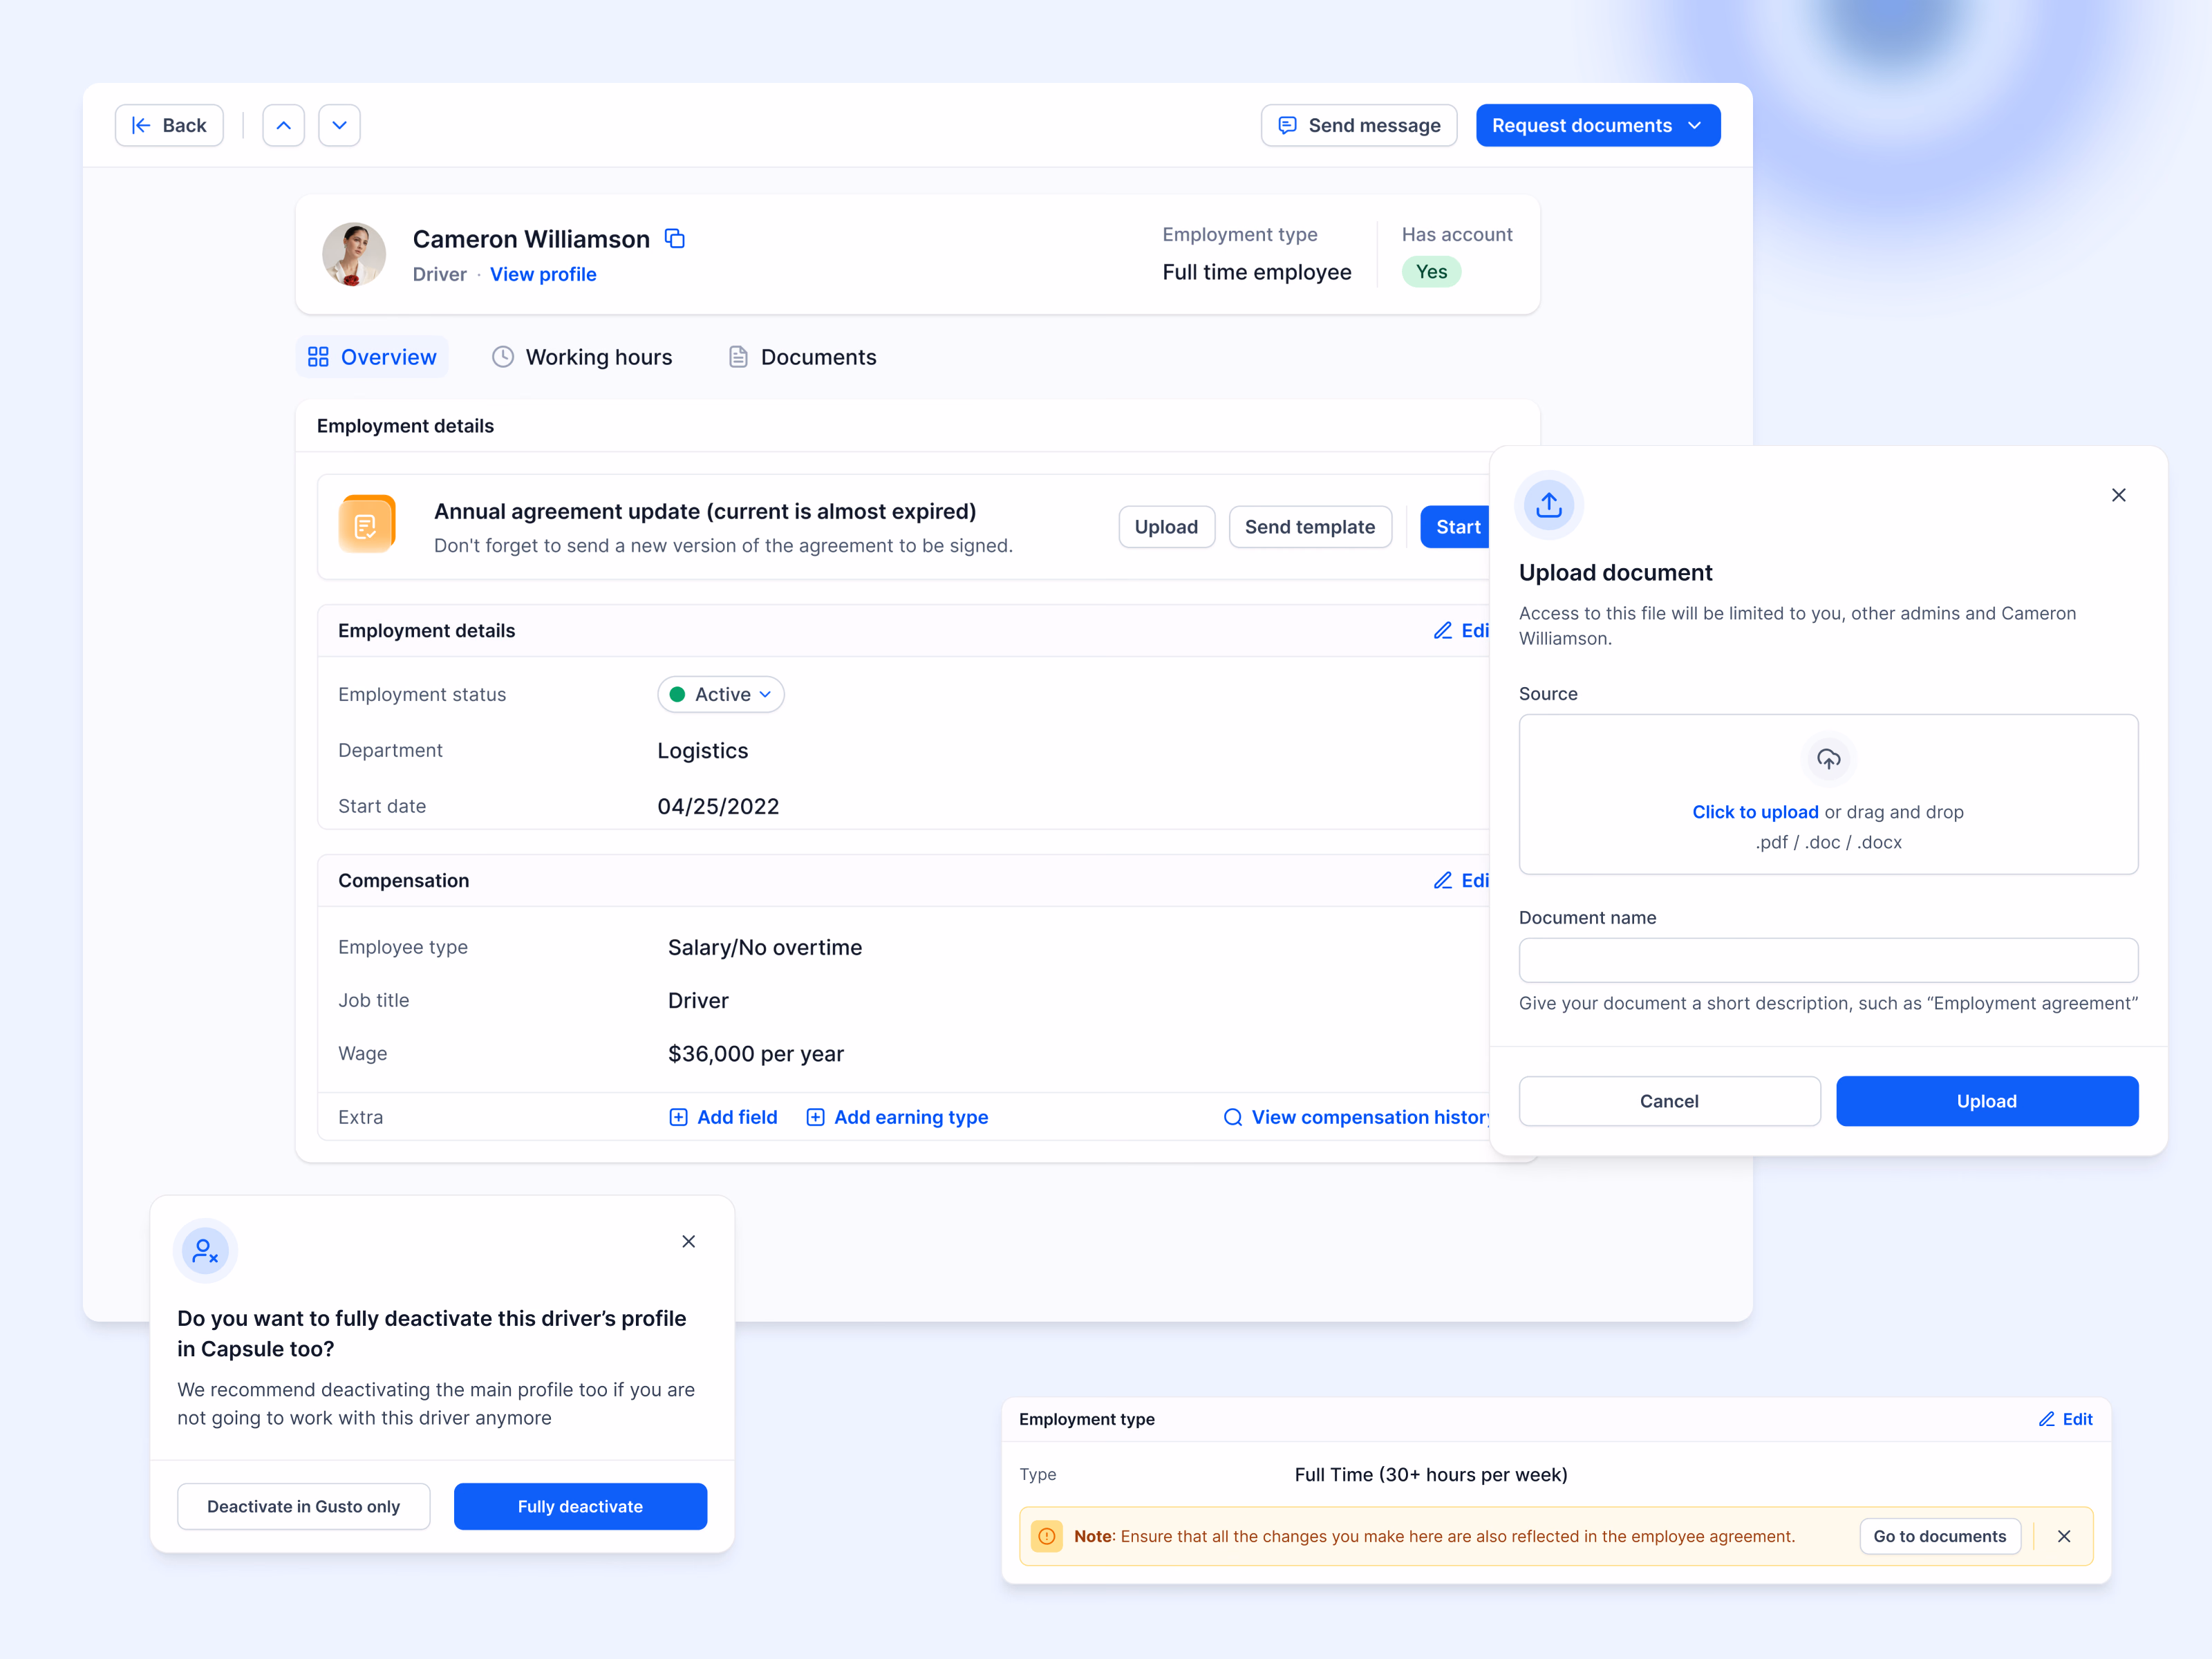
Task: Click Go to documents button
Action: click(1939, 1536)
